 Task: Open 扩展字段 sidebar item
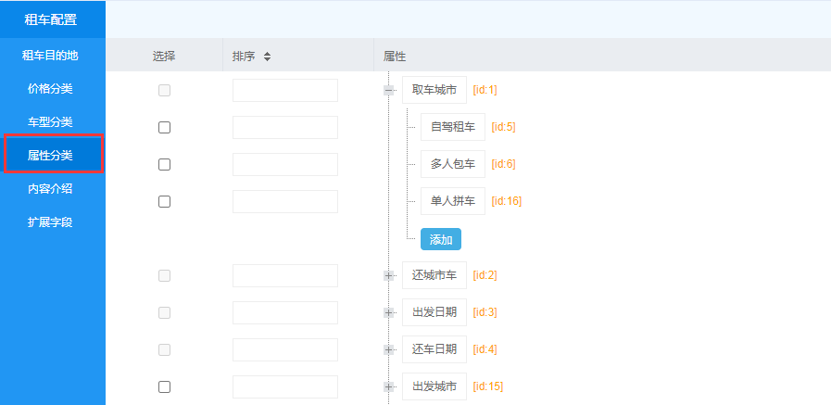tap(52, 221)
